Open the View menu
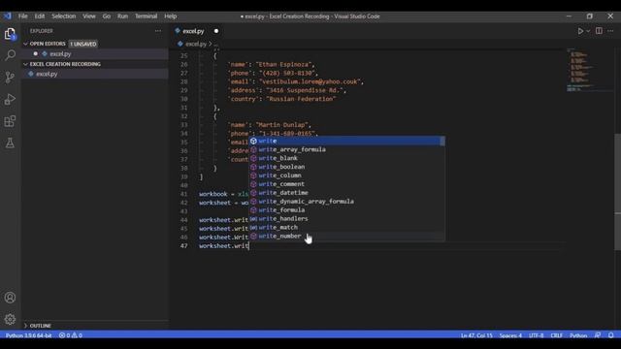 pos(89,16)
